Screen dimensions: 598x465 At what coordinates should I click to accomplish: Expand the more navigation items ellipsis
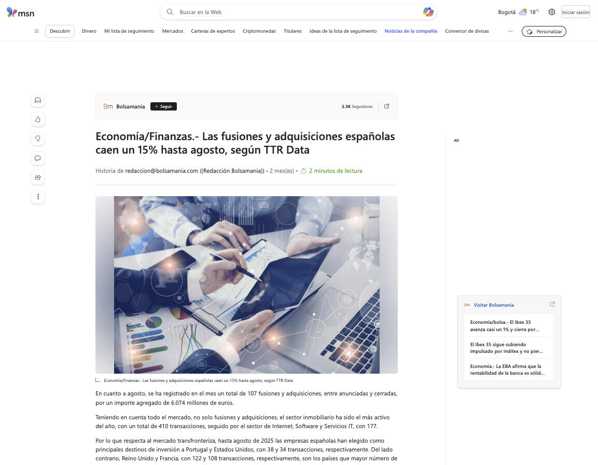click(511, 31)
